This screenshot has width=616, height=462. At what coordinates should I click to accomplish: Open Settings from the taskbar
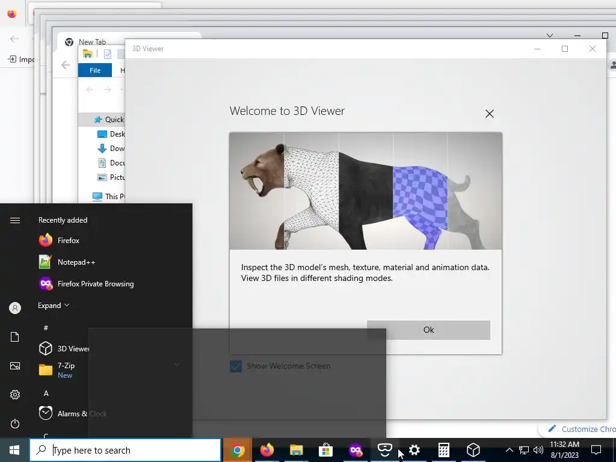(x=414, y=450)
